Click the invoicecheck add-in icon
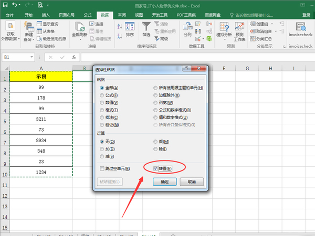Image resolution: width=315 pixels, height=236 pixels. (300, 26)
